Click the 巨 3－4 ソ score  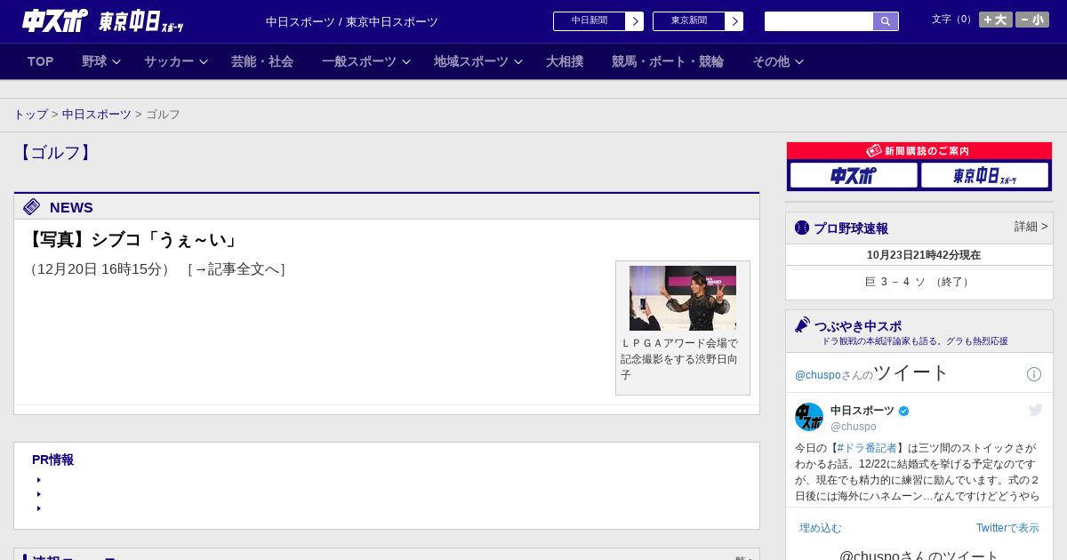(x=918, y=282)
